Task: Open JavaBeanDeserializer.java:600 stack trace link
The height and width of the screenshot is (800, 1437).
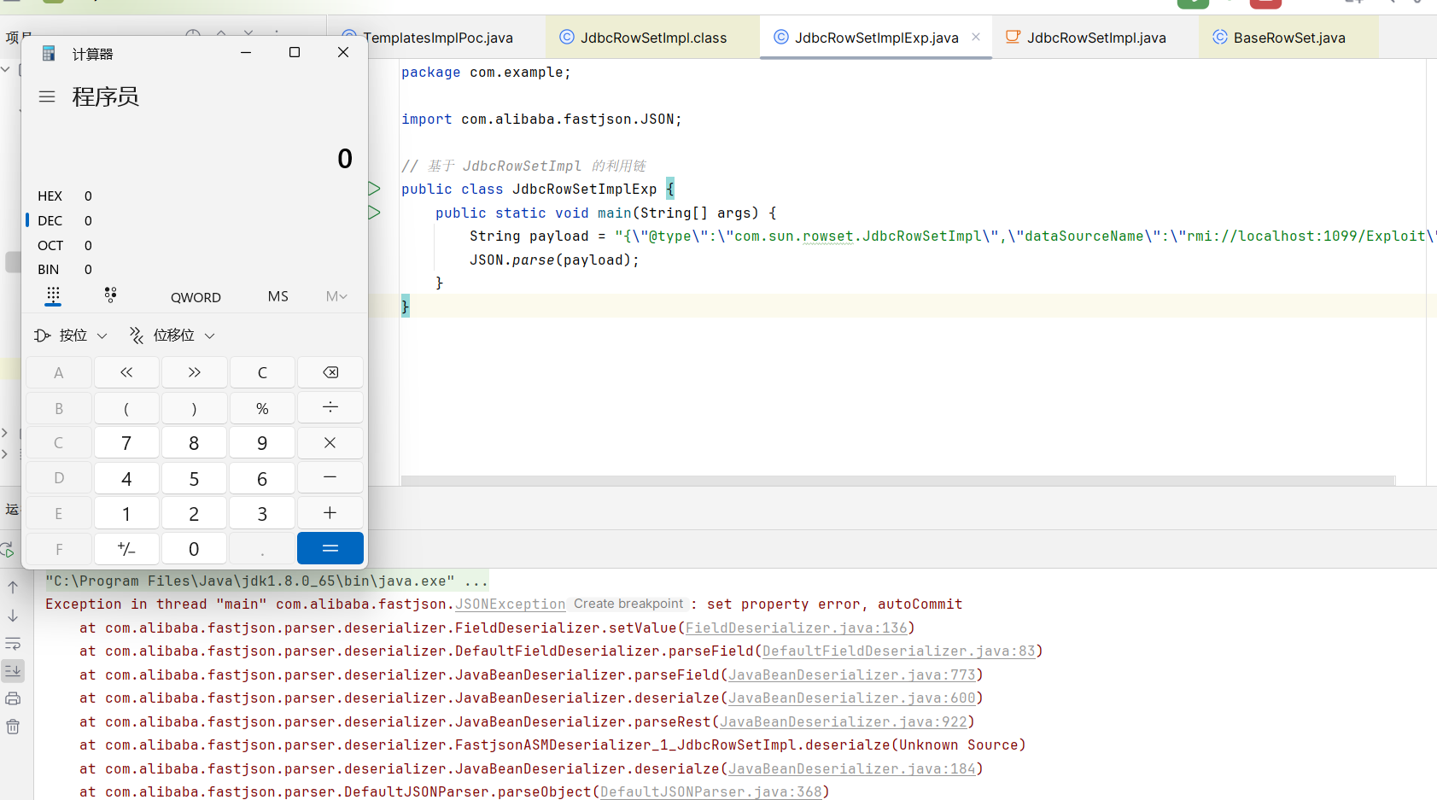Action: click(852, 698)
